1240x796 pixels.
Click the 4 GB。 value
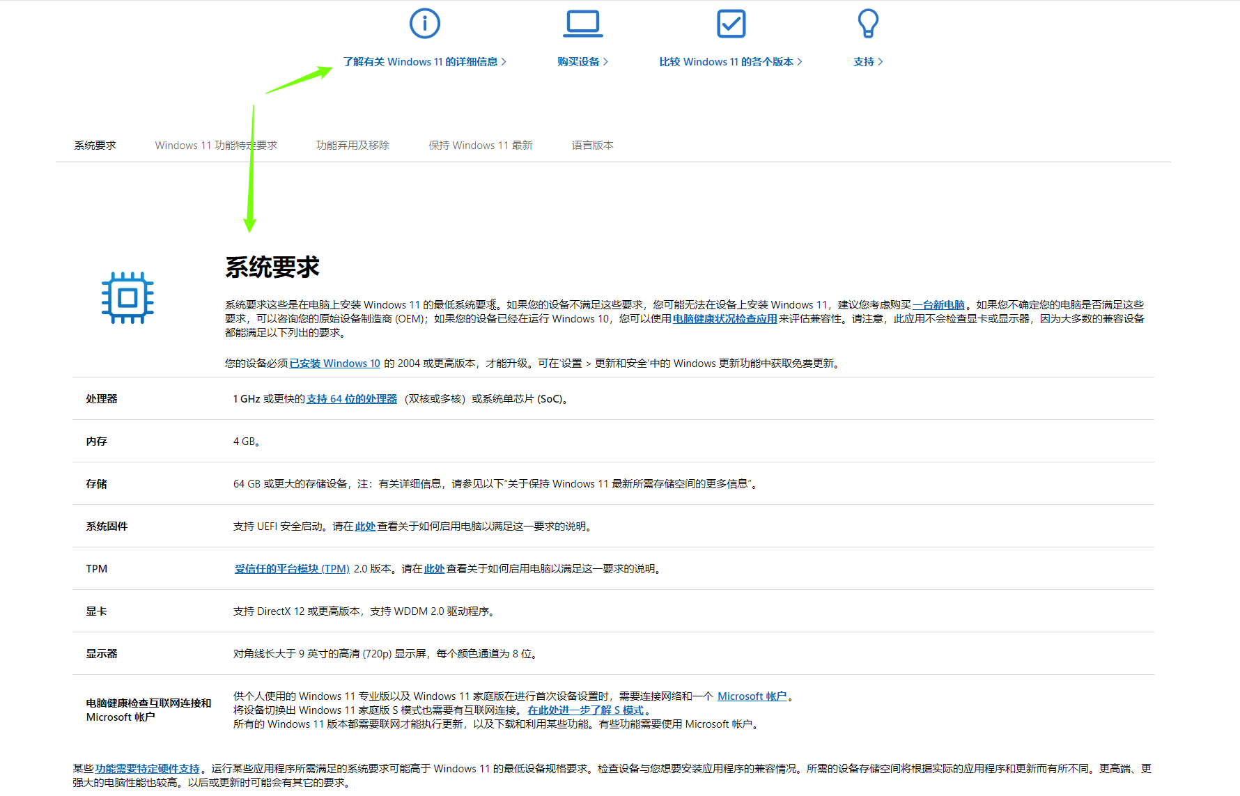247,442
